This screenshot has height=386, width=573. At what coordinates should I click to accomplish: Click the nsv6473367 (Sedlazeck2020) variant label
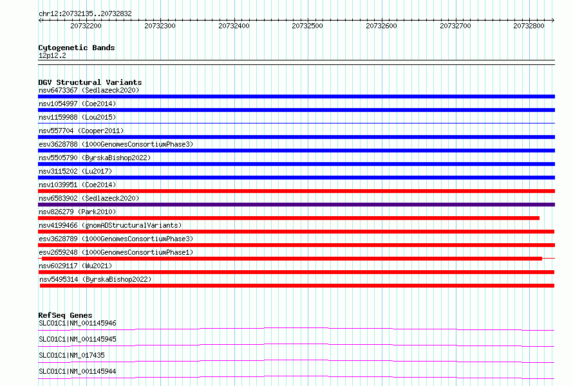coord(89,90)
